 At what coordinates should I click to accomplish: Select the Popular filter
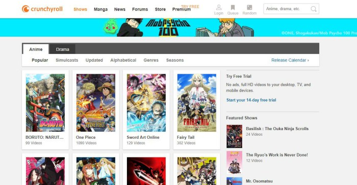[40, 60]
